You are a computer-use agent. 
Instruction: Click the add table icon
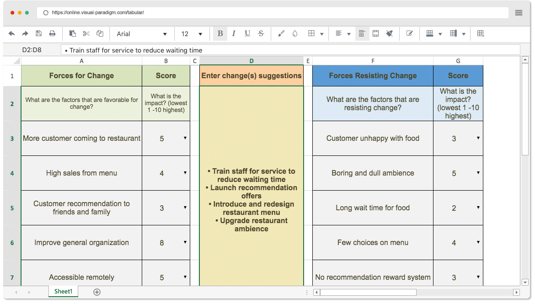coord(481,33)
